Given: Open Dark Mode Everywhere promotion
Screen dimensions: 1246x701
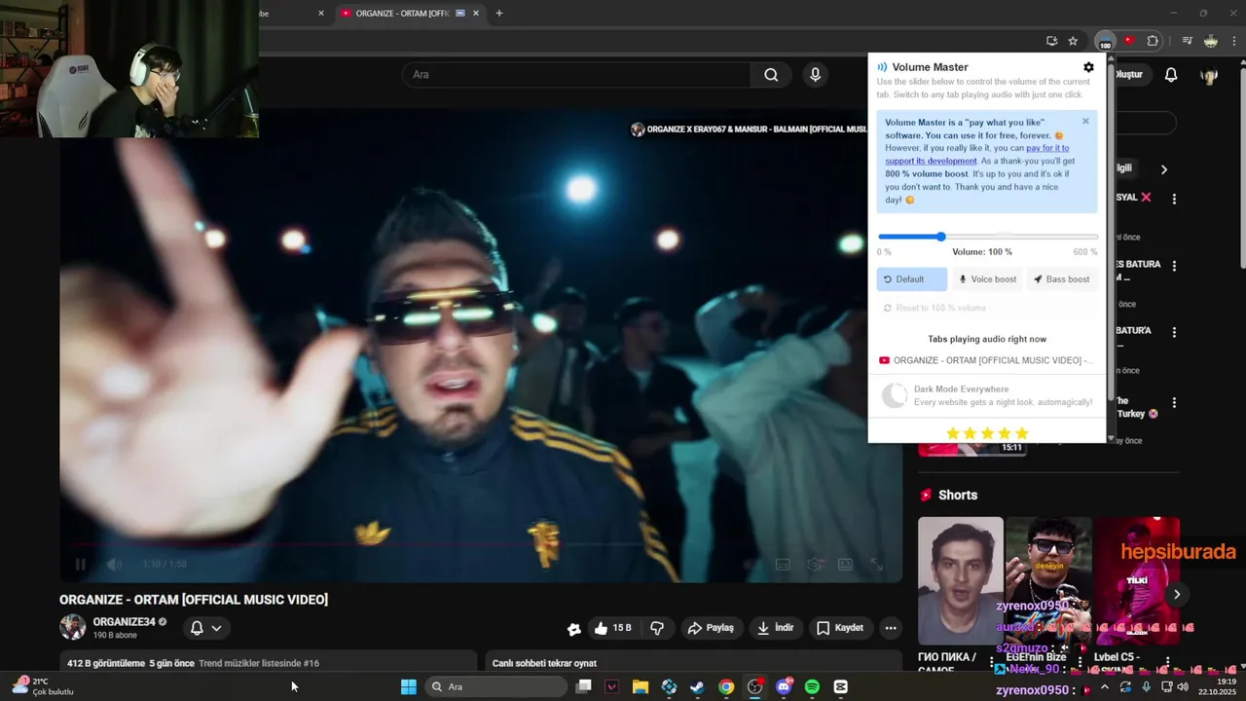Looking at the screenshot, I should point(987,395).
